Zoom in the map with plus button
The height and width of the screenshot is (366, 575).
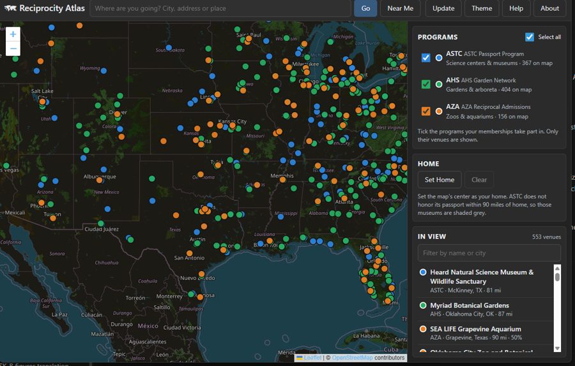[13, 34]
